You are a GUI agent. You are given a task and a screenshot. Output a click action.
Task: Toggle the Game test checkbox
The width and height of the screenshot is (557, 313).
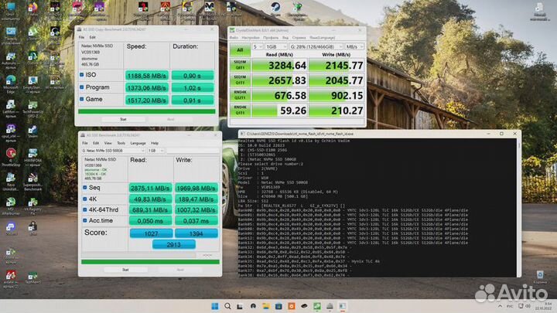click(x=82, y=99)
